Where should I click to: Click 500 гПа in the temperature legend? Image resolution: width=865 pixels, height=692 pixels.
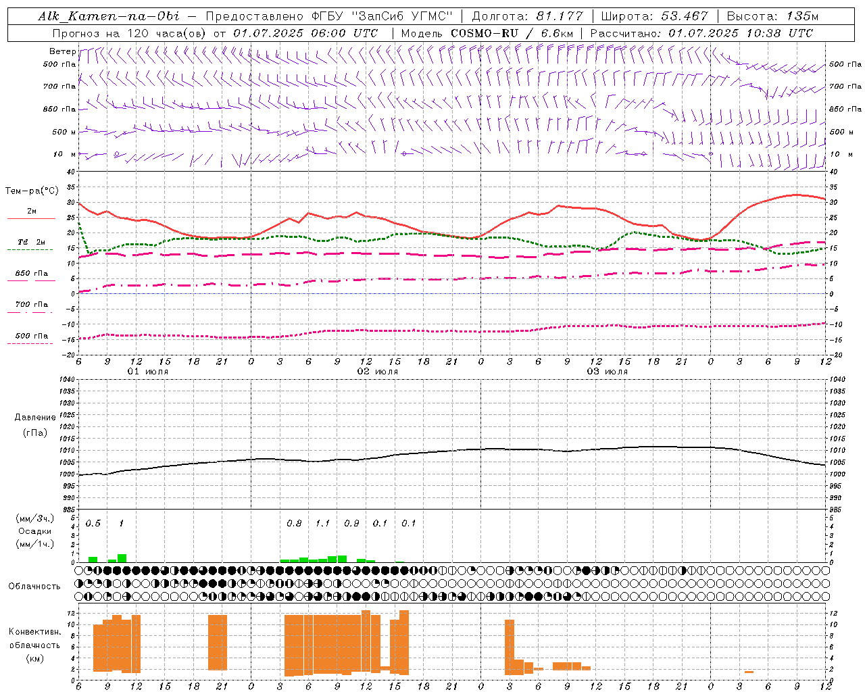[x=32, y=336]
